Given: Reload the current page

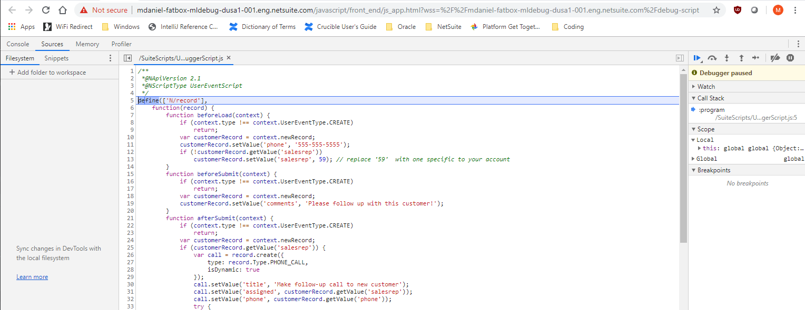Looking at the screenshot, I should tap(46, 10).
